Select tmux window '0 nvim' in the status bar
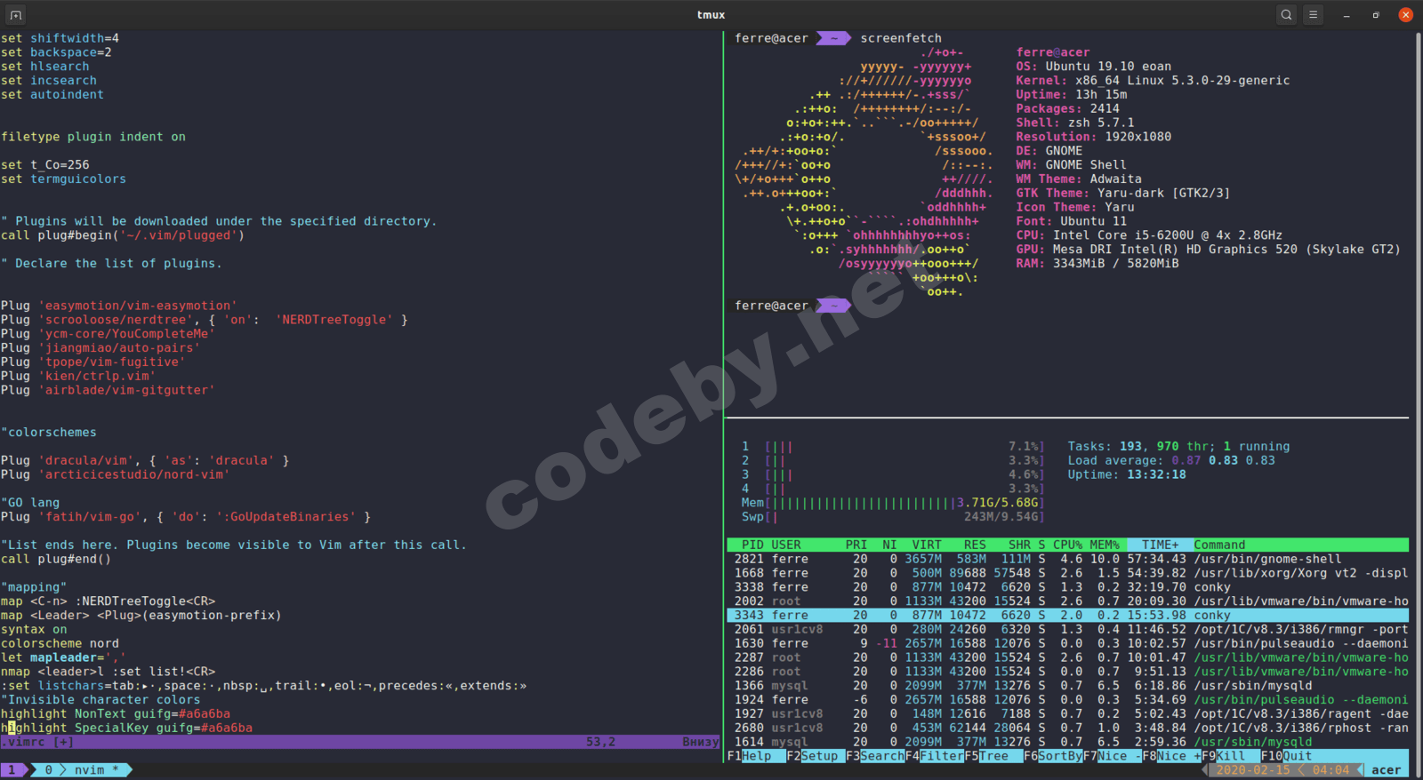The height and width of the screenshot is (780, 1423). pyautogui.click(x=82, y=770)
